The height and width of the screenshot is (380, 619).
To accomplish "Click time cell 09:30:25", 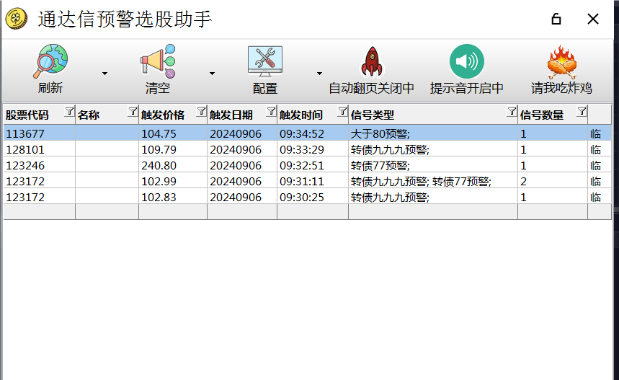I will [313, 197].
